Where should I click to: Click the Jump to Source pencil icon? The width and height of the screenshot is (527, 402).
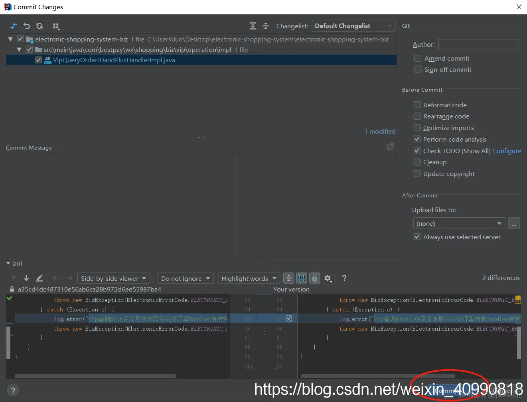[39, 278]
